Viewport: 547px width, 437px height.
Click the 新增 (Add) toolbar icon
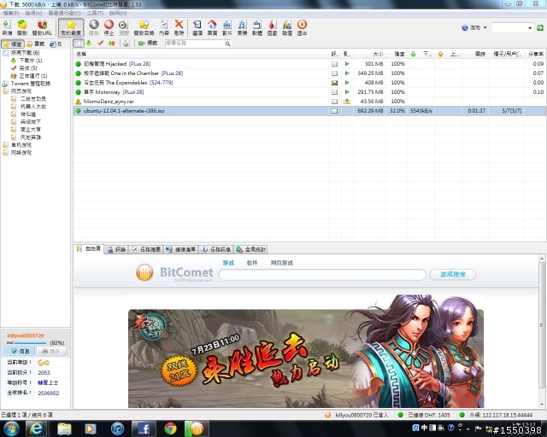(x=7, y=27)
